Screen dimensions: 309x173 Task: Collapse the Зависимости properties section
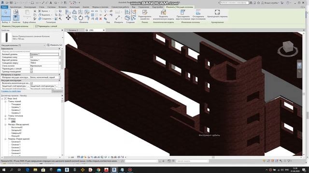point(59,49)
